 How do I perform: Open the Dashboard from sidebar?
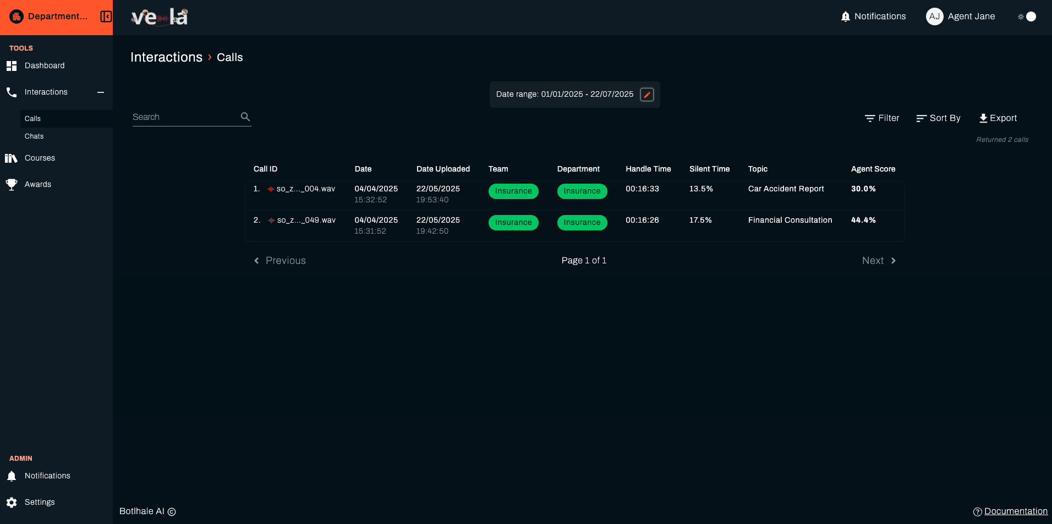tap(45, 66)
